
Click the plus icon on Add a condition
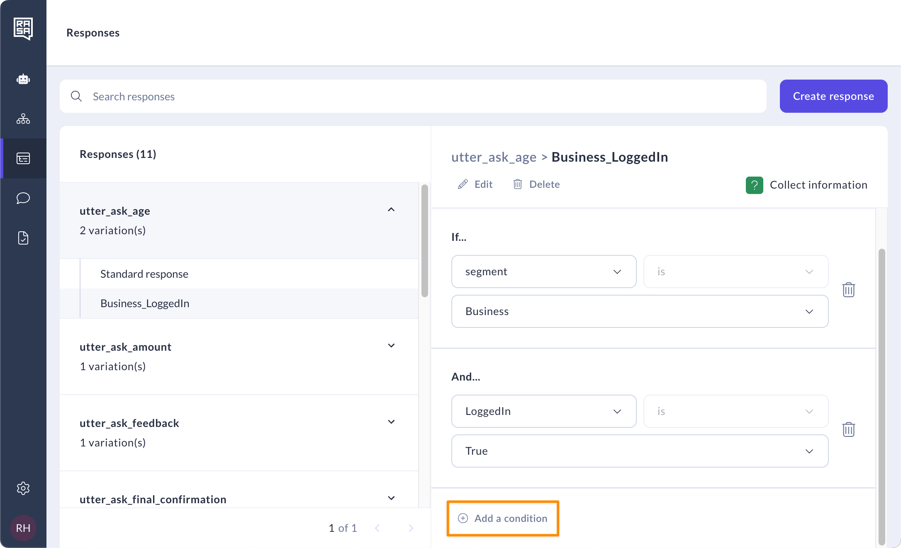[x=463, y=518]
